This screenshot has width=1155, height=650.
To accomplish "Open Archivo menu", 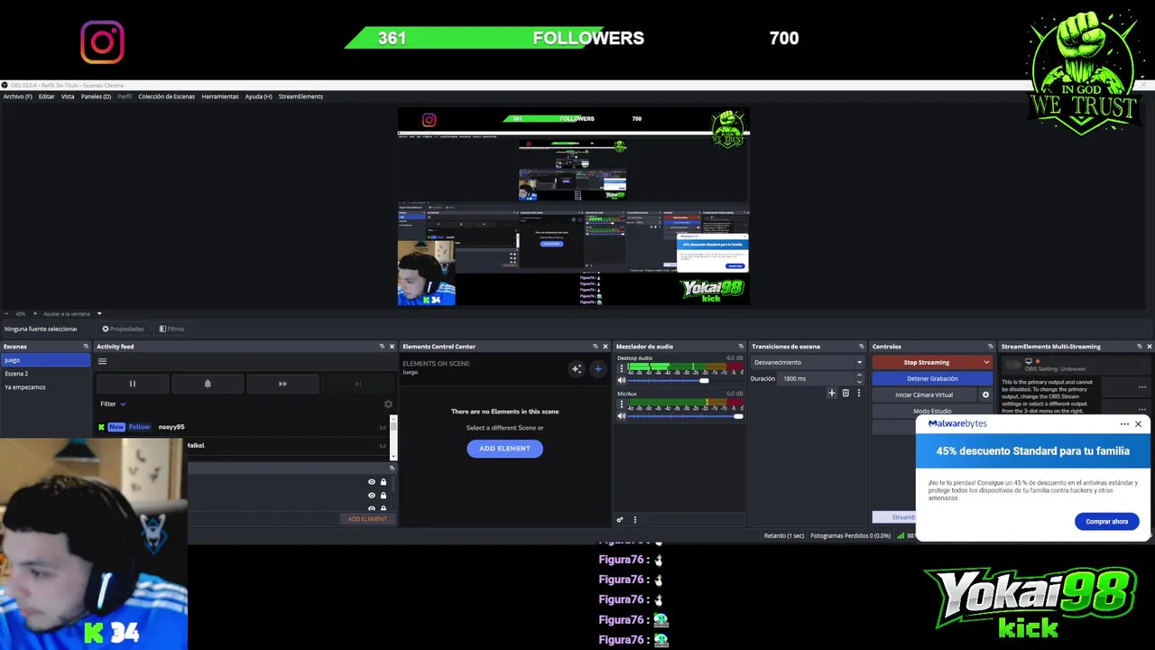I will click(x=17, y=97).
